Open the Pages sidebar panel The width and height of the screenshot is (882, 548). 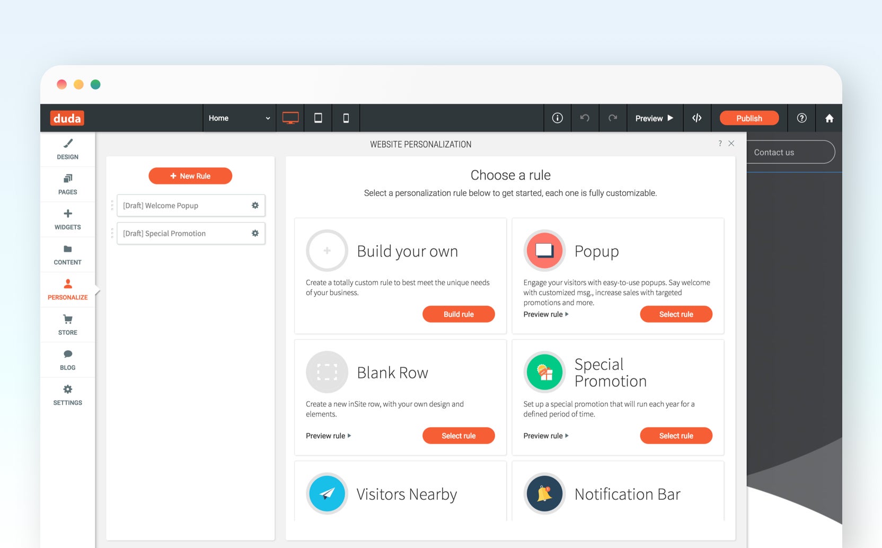[68, 184]
